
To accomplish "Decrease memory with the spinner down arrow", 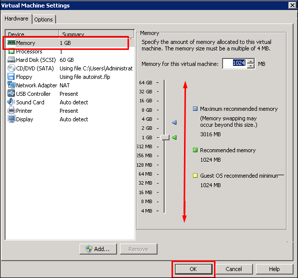I will (251, 66).
